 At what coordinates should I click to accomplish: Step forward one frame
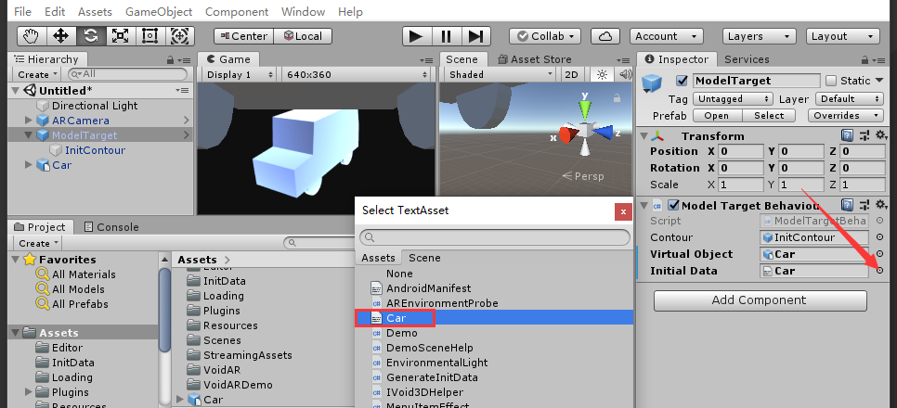(x=476, y=36)
